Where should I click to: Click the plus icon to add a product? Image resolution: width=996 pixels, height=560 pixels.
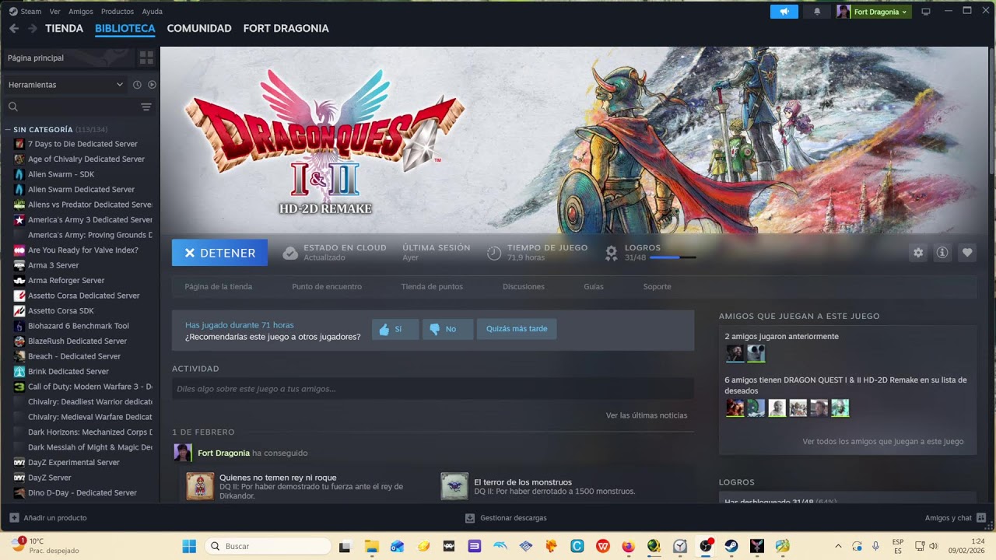click(14, 518)
